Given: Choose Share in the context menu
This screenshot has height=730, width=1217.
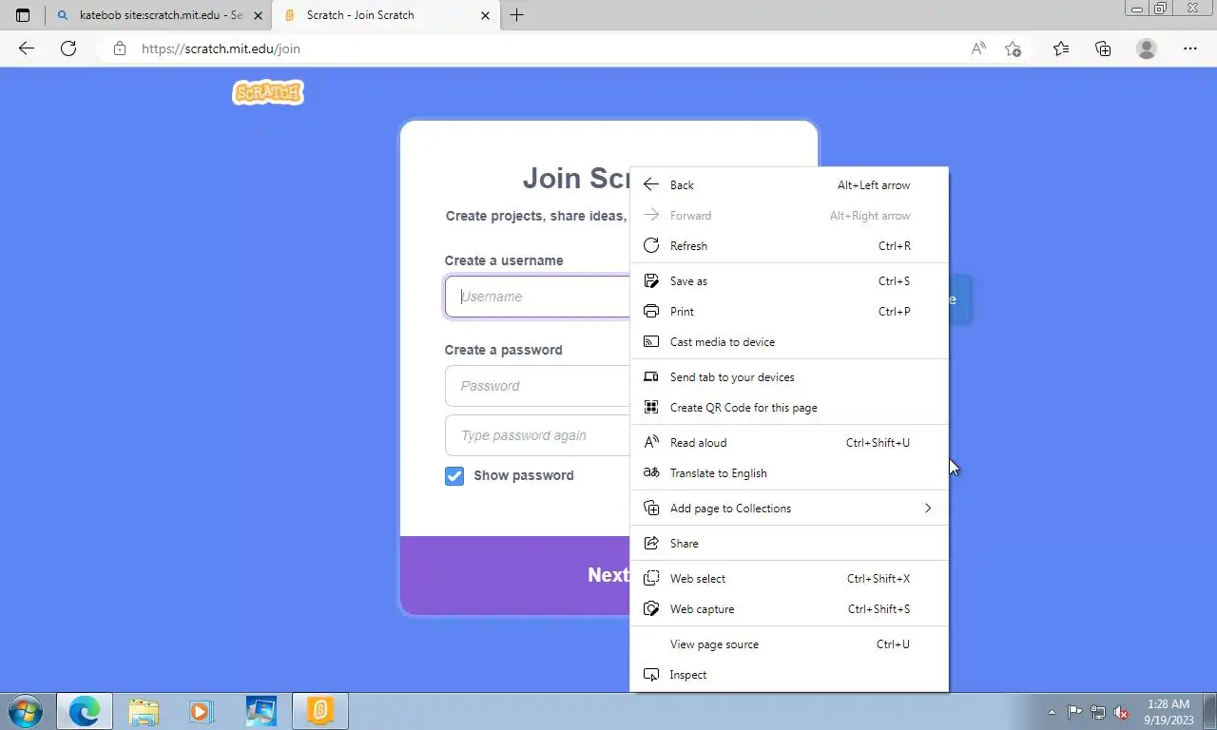Looking at the screenshot, I should pyautogui.click(x=789, y=544).
